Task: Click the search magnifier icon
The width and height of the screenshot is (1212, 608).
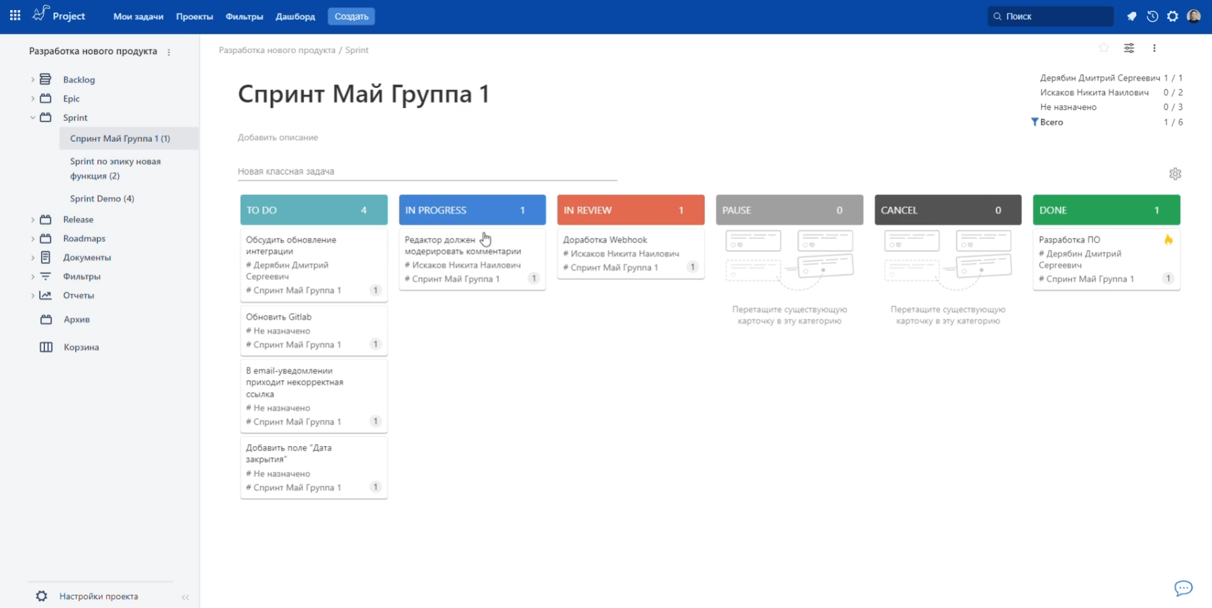Action: (998, 16)
